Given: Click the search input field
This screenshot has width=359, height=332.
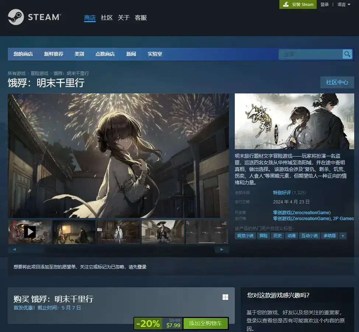Looking at the screenshot, I should pyautogui.click(x=311, y=54).
